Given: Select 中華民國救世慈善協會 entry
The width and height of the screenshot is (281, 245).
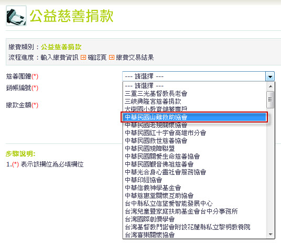Looking at the screenshot, I should tap(194, 141).
